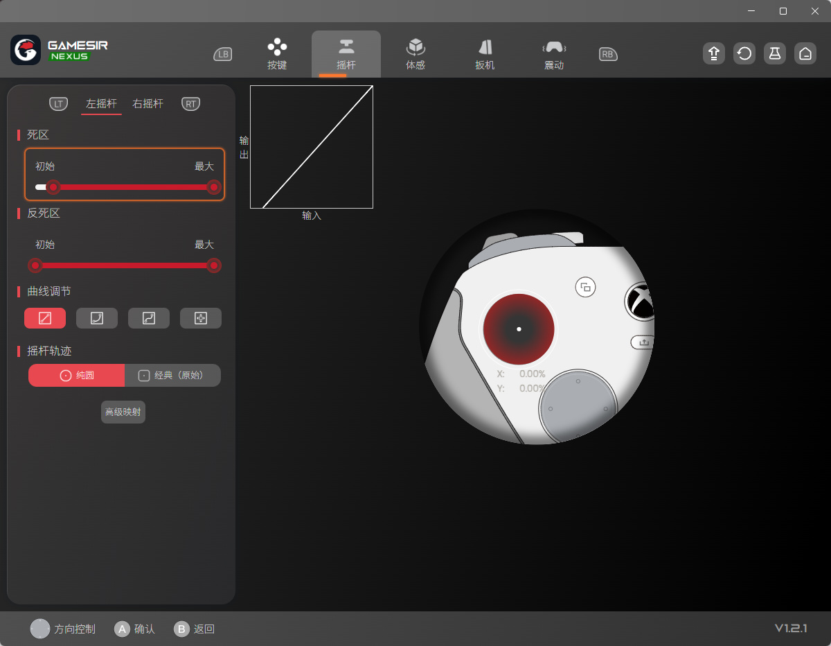
Task: Click the circular reset arrow icon
Action: (744, 53)
